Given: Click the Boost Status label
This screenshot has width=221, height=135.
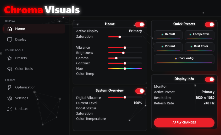Looking at the screenshot, I should pyautogui.click(x=86, y=108).
